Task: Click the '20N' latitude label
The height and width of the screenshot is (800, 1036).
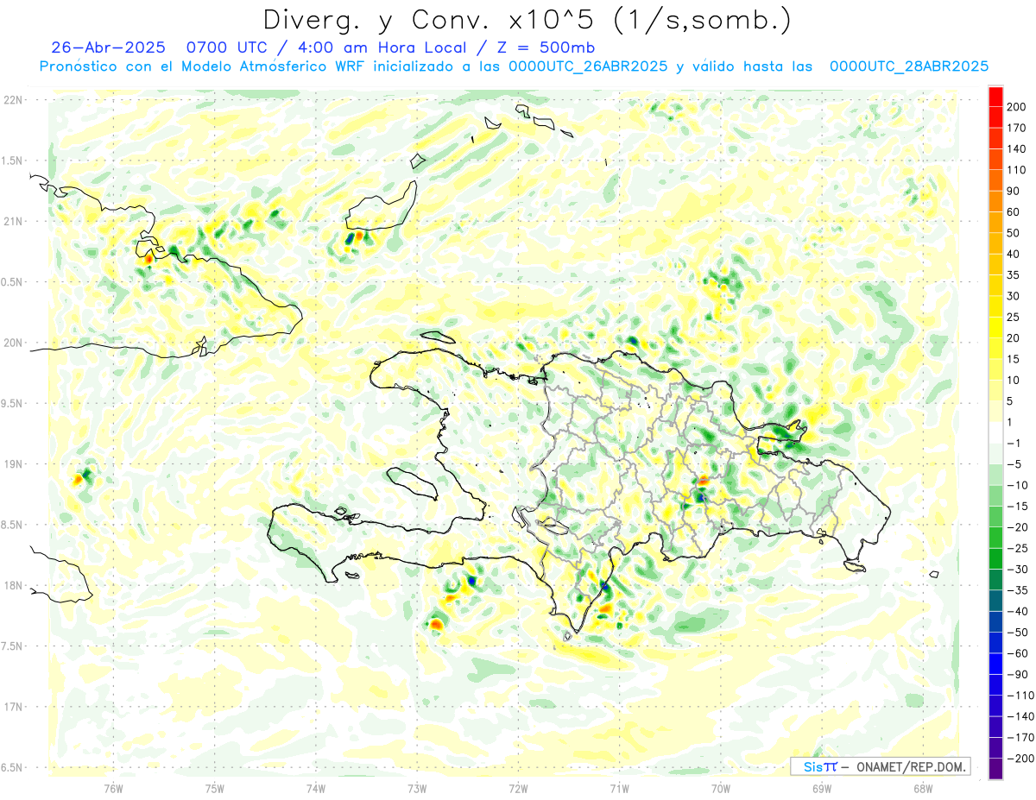Action: point(13,343)
